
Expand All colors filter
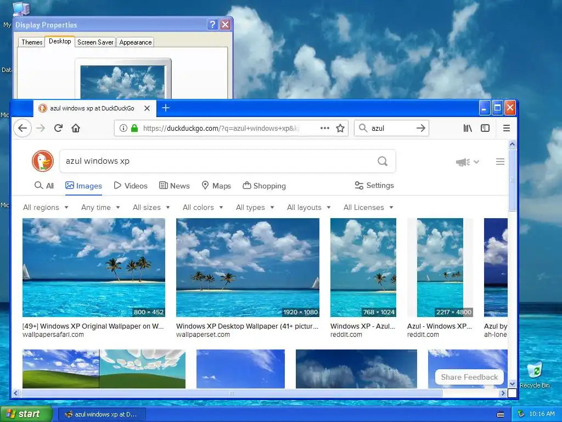(x=203, y=207)
